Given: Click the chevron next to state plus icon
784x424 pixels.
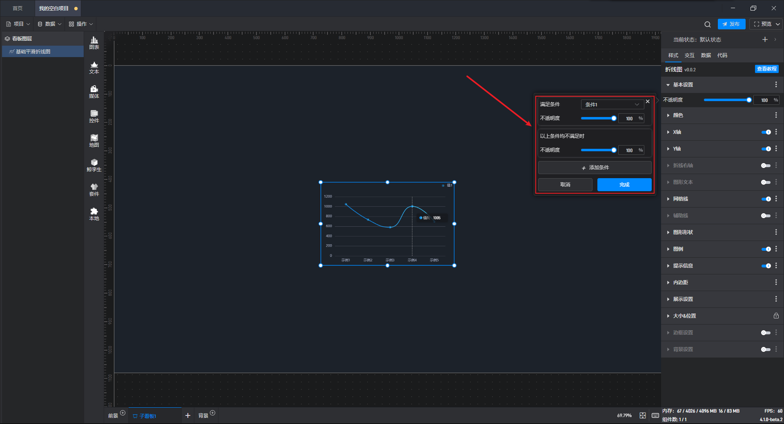Looking at the screenshot, I should 775,40.
